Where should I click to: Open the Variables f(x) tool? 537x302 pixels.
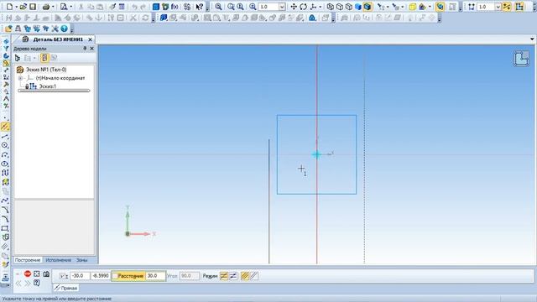pyautogui.click(x=175, y=7)
